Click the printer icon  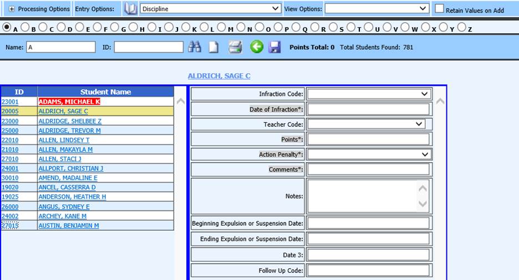click(235, 48)
